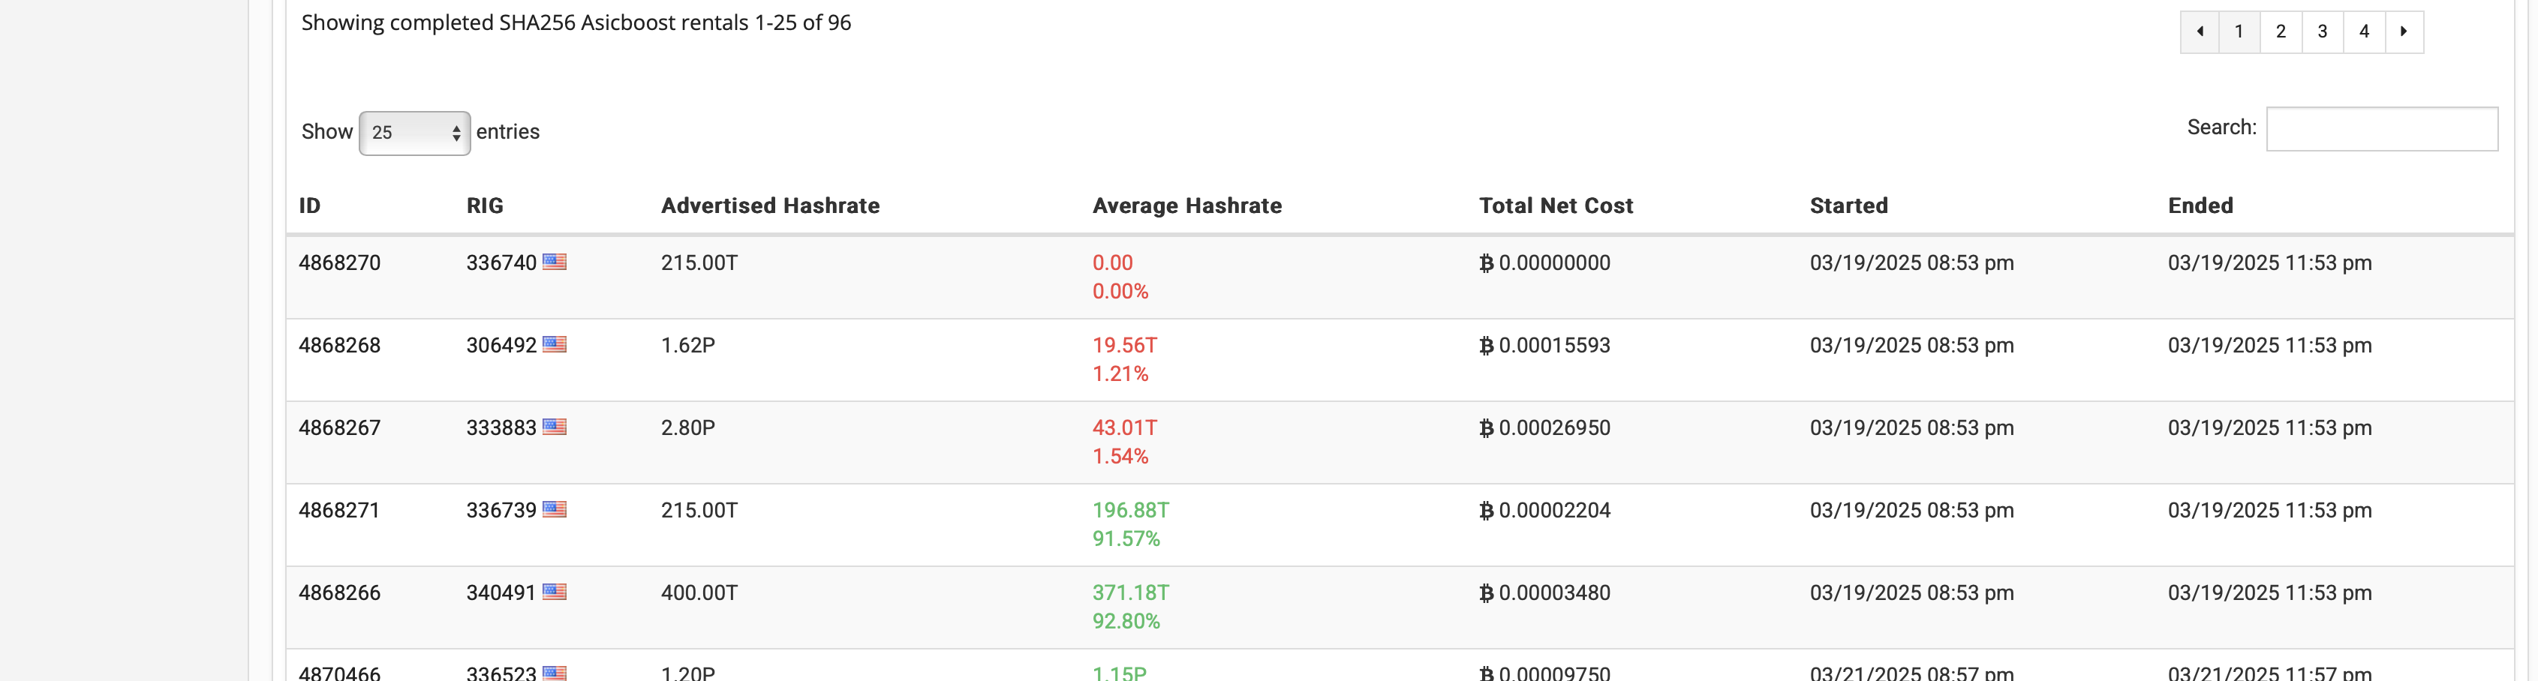Open the Show entries dropdown
The width and height of the screenshot is (2538, 681).
pyautogui.click(x=415, y=133)
